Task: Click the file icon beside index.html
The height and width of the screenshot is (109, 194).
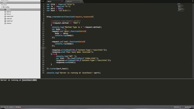Action: pyautogui.click(x=5, y=16)
